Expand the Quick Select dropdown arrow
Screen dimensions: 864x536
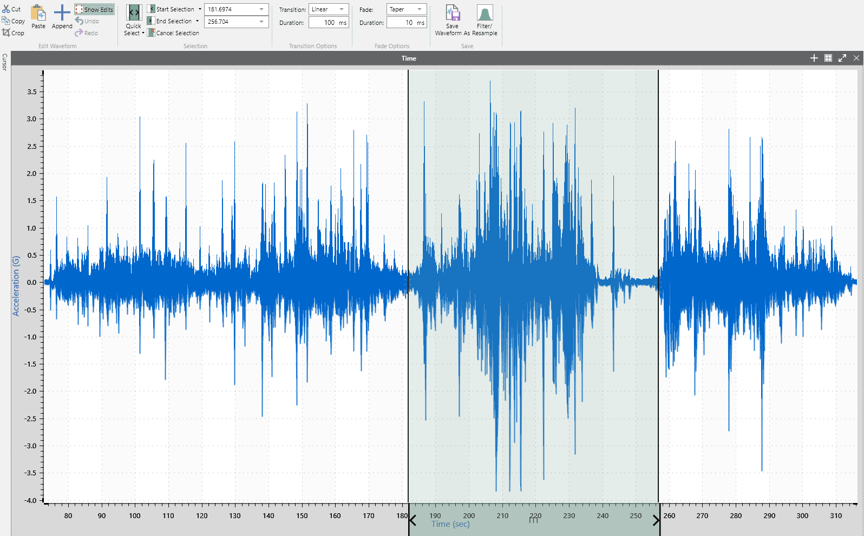(143, 33)
